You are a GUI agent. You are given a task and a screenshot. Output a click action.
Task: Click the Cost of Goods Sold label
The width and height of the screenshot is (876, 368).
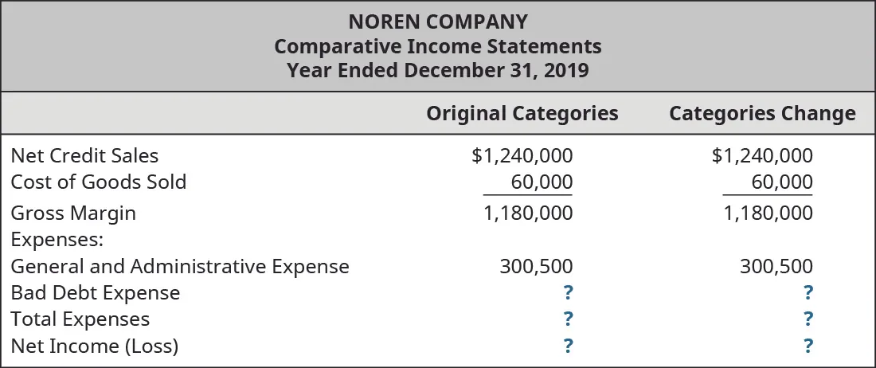(98, 182)
